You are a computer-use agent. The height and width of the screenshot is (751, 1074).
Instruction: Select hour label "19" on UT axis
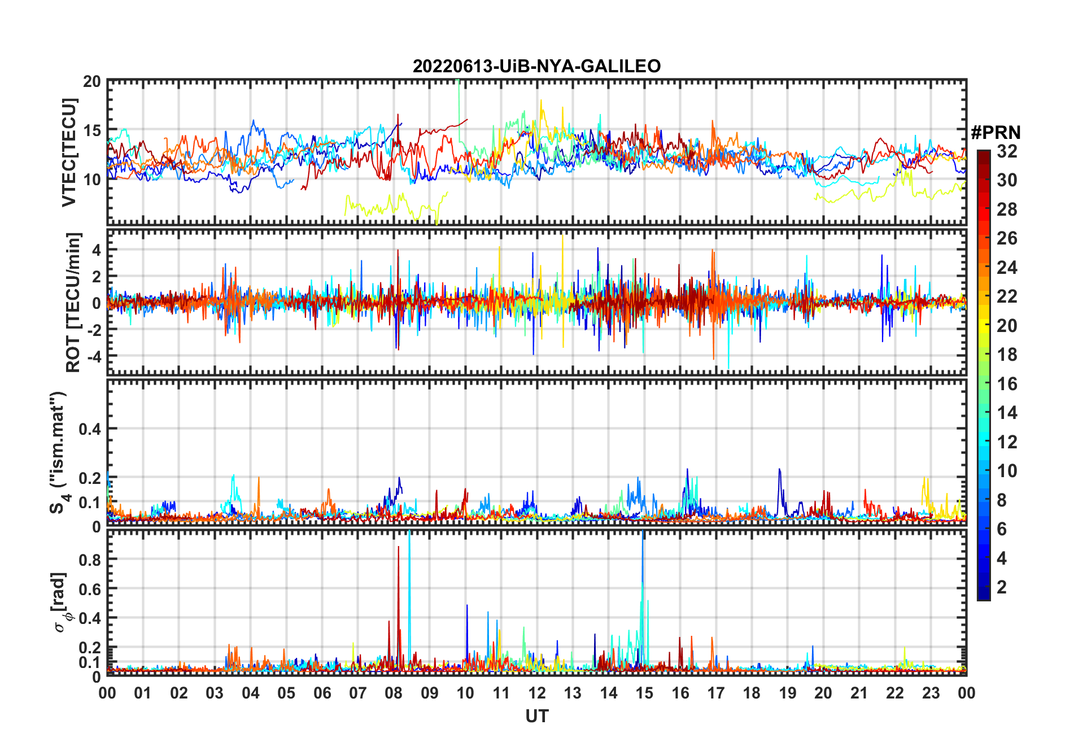(x=788, y=693)
